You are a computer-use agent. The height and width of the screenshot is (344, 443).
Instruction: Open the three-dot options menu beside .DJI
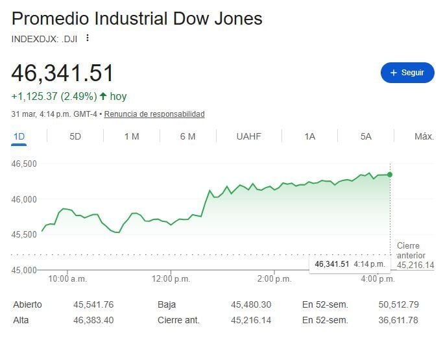tap(88, 38)
